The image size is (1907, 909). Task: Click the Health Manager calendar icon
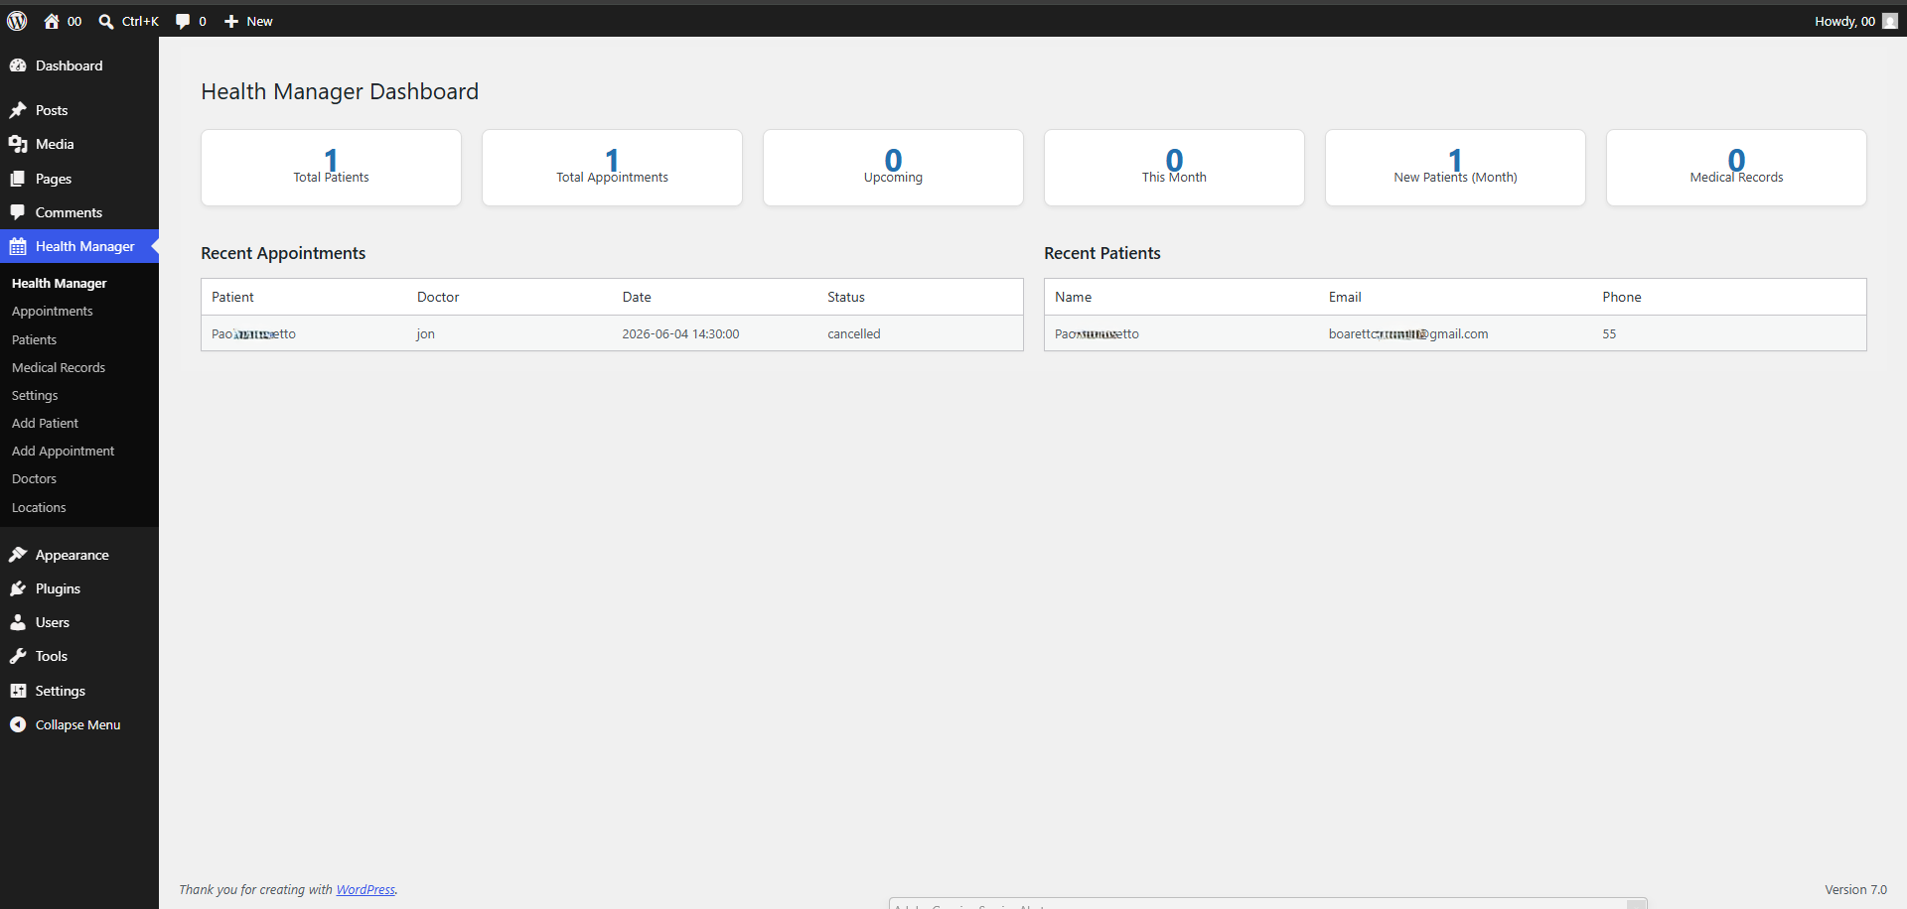click(18, 246)
